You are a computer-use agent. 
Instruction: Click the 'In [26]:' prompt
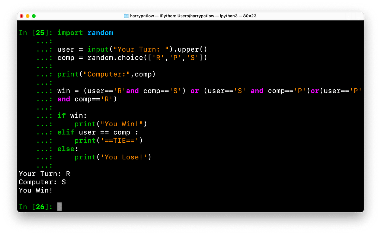pyautogui.click(x=35, y=207)
